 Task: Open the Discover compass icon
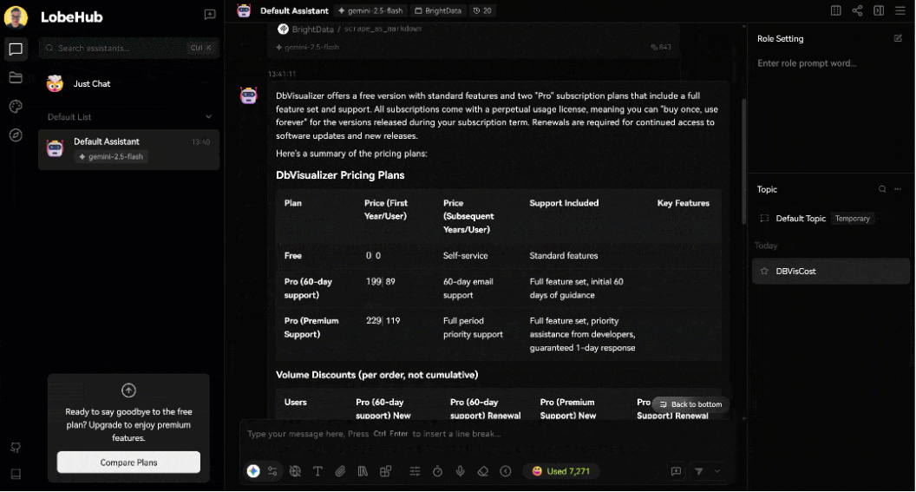point(15,134)
